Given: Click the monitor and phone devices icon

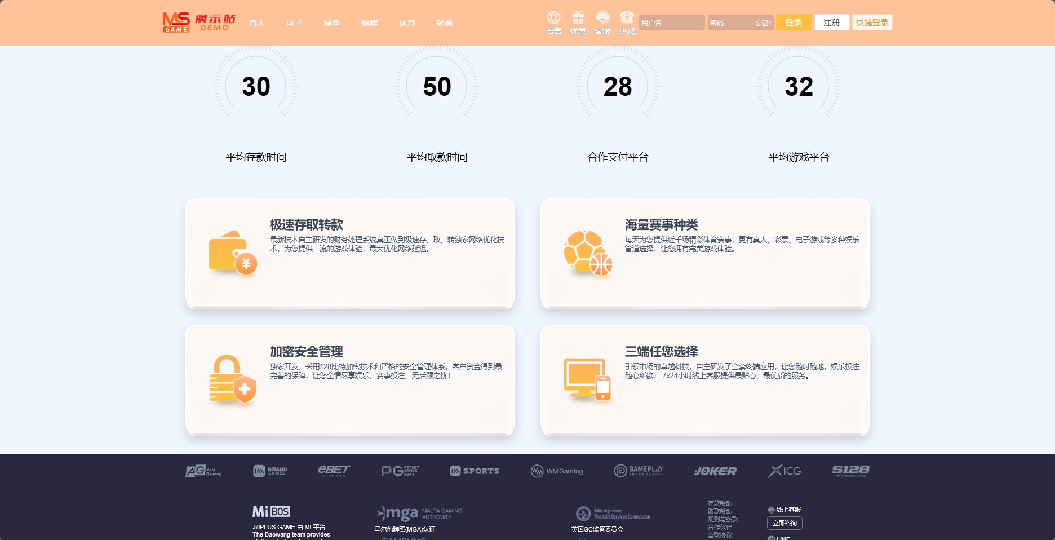Looking at the screenshot, I should pyautogui.click(x=588, y=379).
